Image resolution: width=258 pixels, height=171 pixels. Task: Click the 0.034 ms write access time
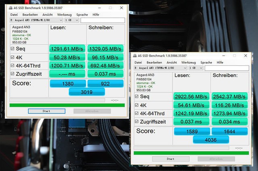pos(229,122)
